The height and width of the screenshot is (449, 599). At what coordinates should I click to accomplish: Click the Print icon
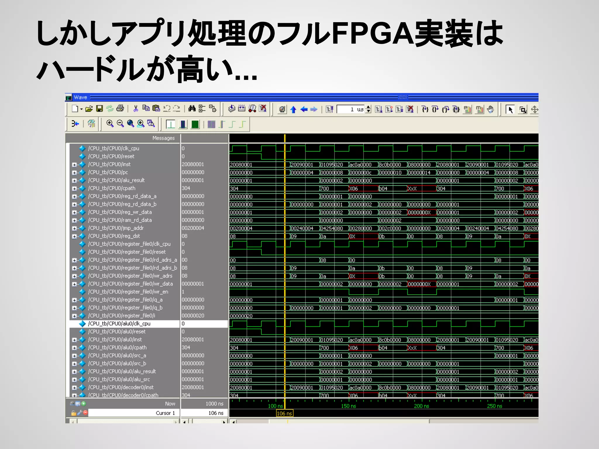[x=120, y=109]
